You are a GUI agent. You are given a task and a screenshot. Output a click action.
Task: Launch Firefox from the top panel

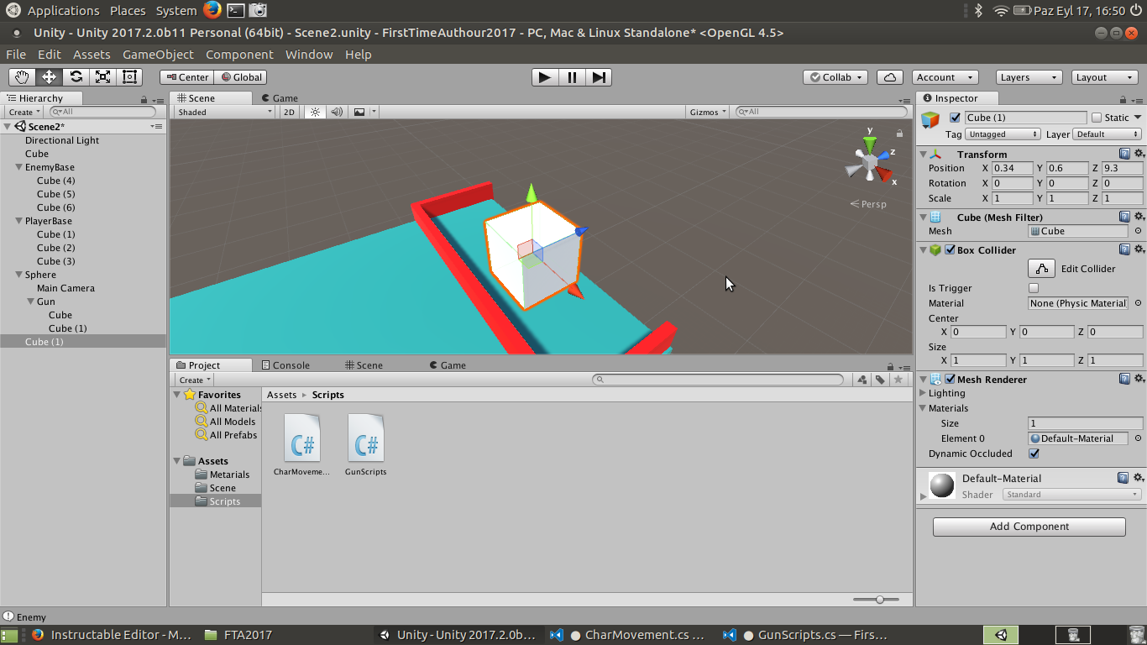tap(212, 10)
